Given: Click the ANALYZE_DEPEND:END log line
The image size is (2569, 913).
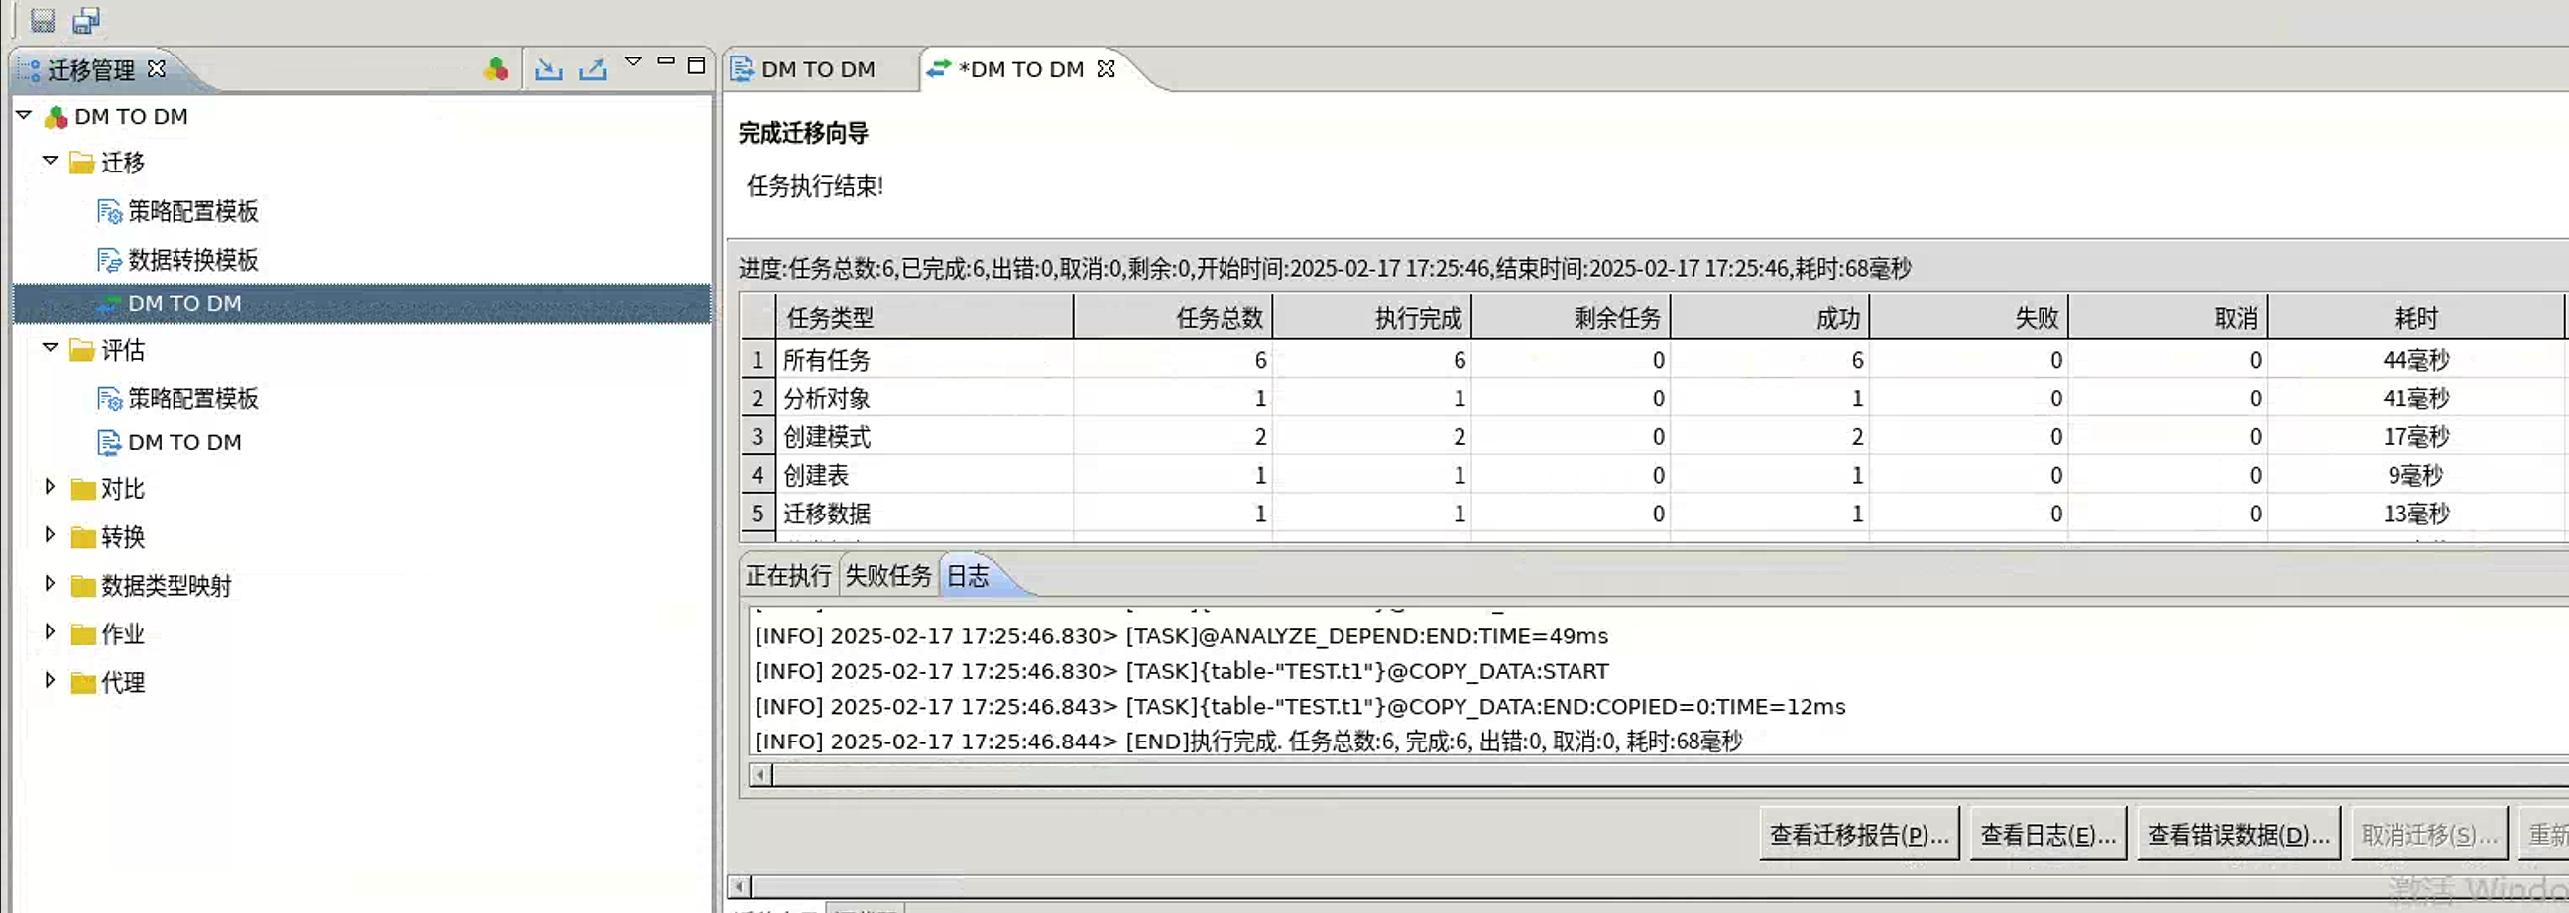Looking at the screenshot, I should 1182,635.
